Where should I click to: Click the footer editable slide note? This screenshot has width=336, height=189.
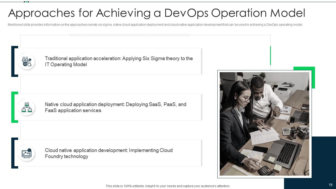click(168, 186)
